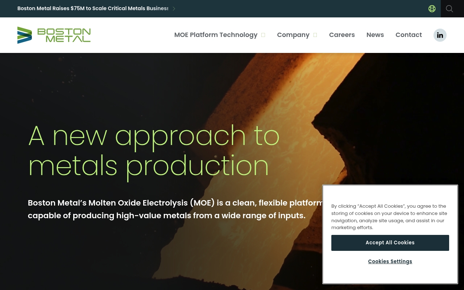The height and width of the screenshot is (290, 464).
Task: Click the Molten Oxide Electrolysis description paragraph
Action: tap(175, 209)
